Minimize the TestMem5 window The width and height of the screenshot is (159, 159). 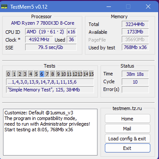pos(109,6)
